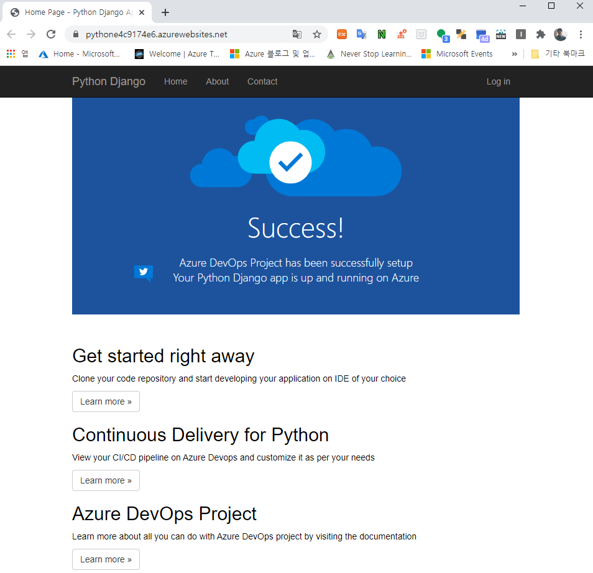Go back with the browser back arrow
This screenshot has height=573, width=593.
[11, 34]
